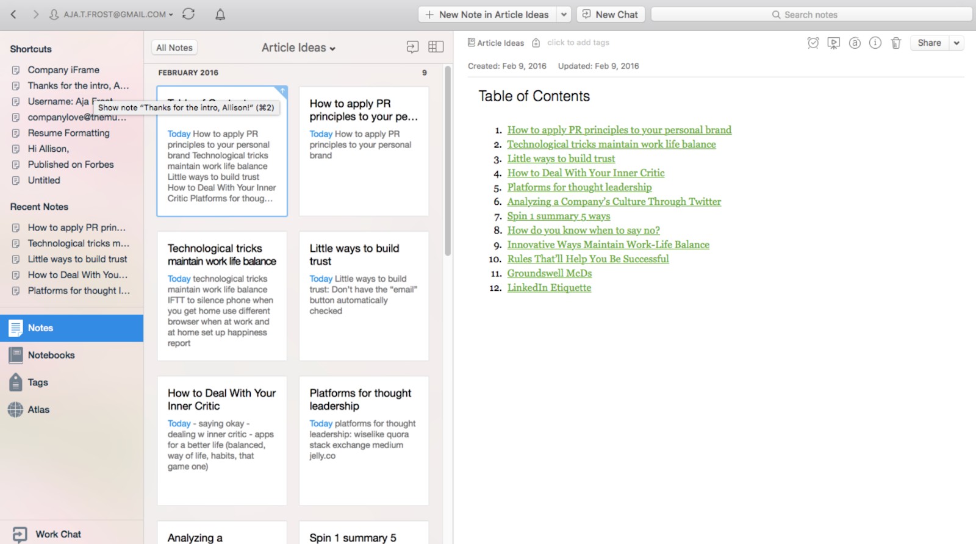
Task: Select Platforms for thought leadership card
Action: pyautogui.click(x=364, y=441)
